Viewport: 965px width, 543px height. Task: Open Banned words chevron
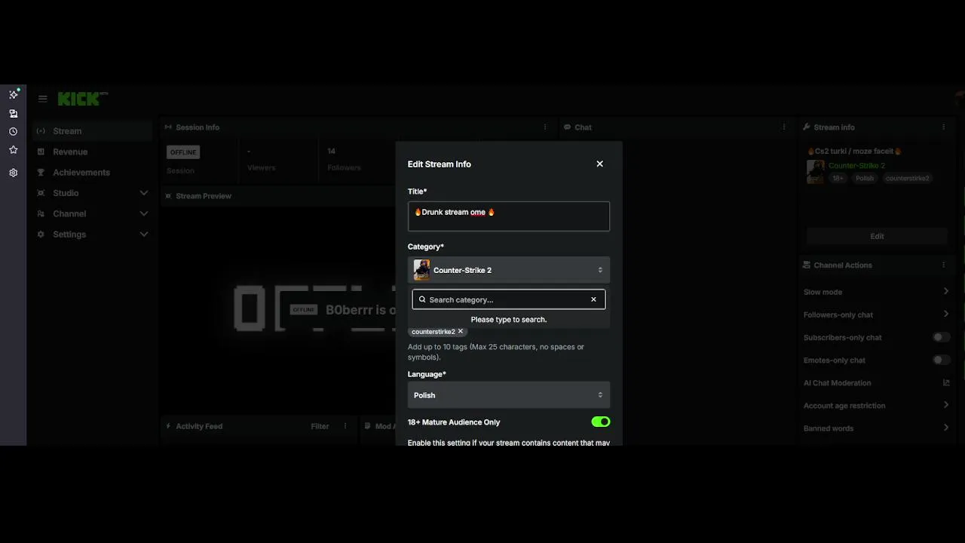946,428
